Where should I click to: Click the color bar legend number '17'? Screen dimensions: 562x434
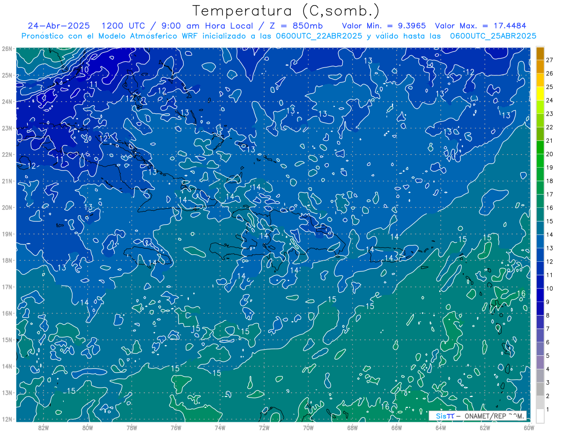pos(550,194)
